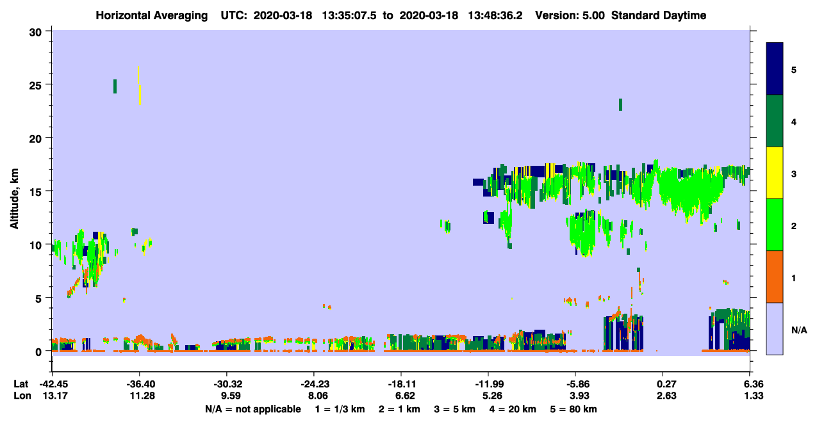Click the '3 = 5 km' legend entry
The width and height of the screenshot is (833, 427).
coord(454,409)
